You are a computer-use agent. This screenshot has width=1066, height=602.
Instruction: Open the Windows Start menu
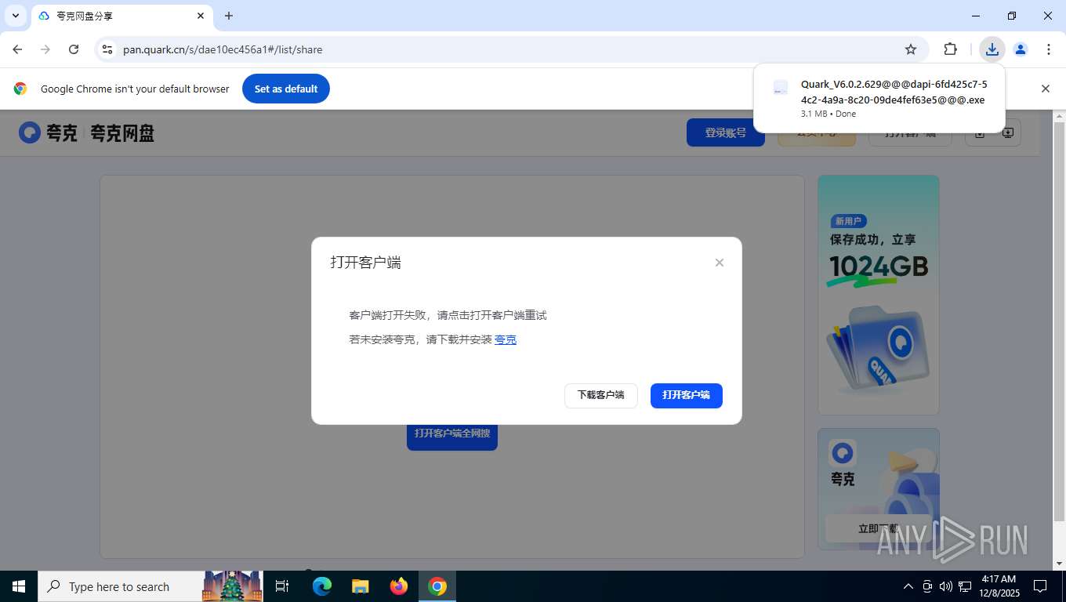tap(19, 586)
